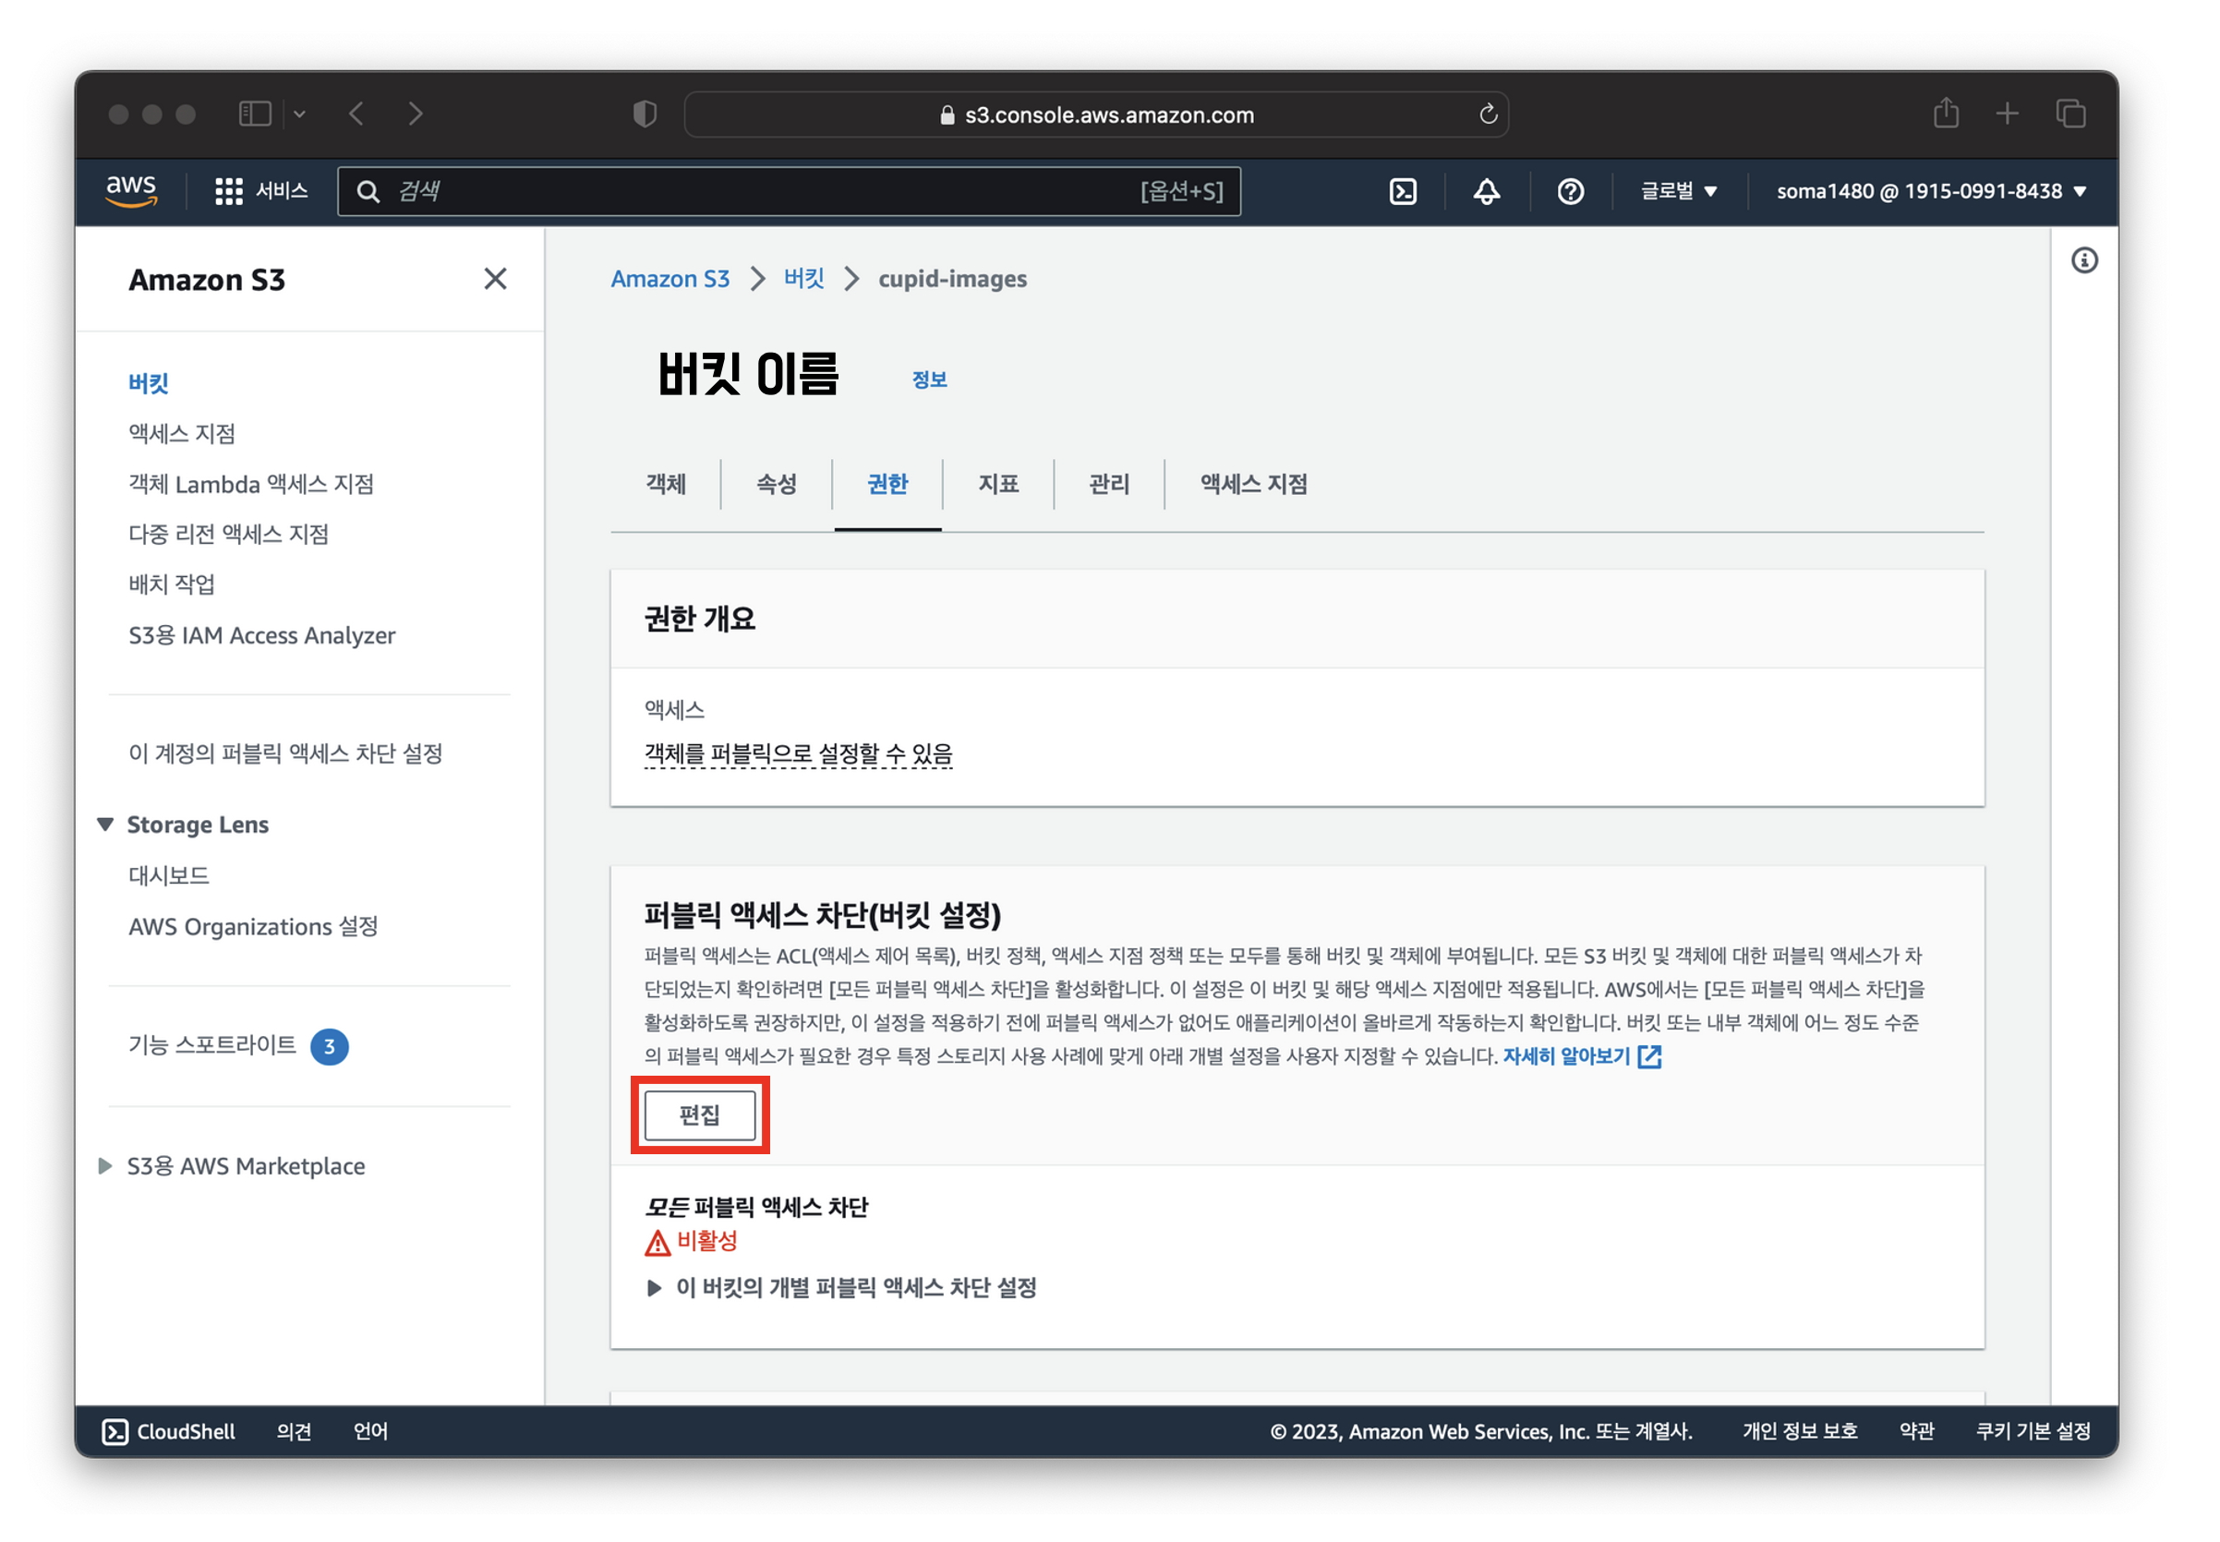Open the AWS CloudShell icon in top bar

click(x=1402, y=191)
